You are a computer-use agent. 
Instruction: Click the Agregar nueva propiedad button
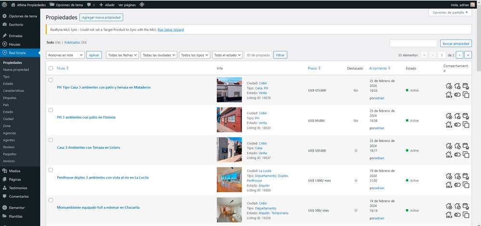[101, 17]
